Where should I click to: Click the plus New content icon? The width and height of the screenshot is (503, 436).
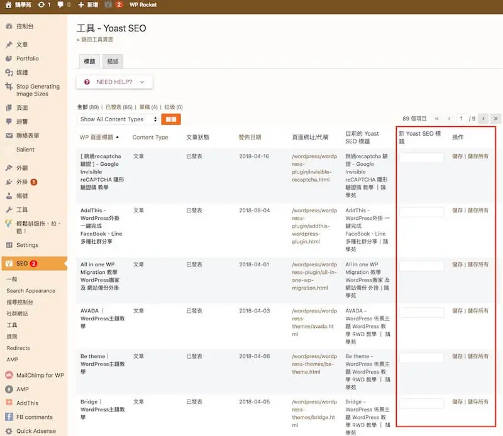coord(81,4)
